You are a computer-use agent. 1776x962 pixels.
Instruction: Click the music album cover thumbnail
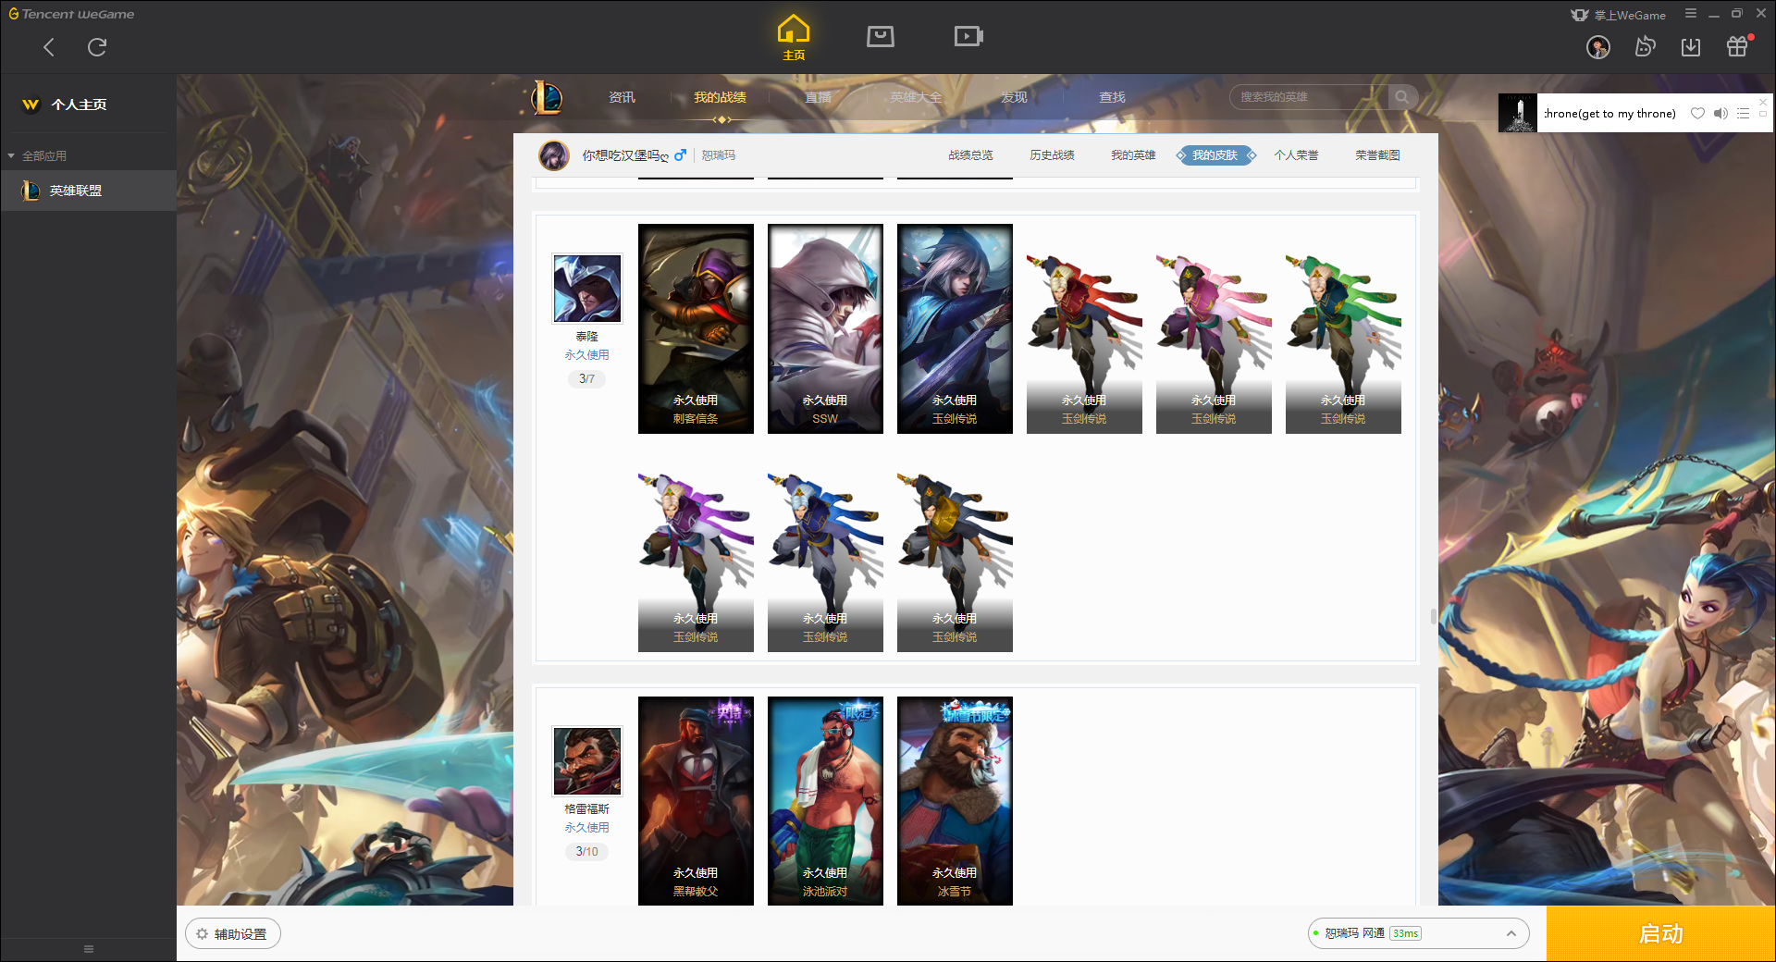pos(1518,113)
